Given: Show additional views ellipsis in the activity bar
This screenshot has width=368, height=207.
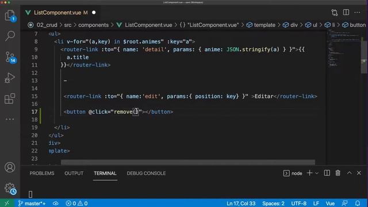Looking at the screenshot, I should (10, 119).
